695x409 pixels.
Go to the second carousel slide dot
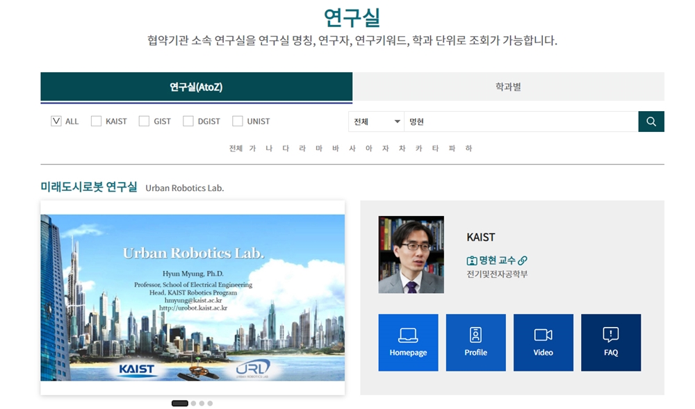[x=193, y=403]
